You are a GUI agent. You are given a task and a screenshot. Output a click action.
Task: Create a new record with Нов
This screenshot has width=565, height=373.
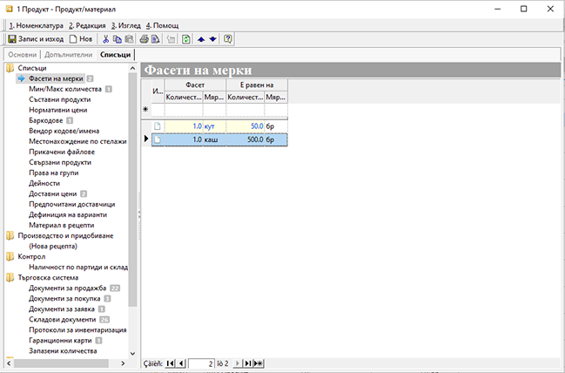point(81,39)
